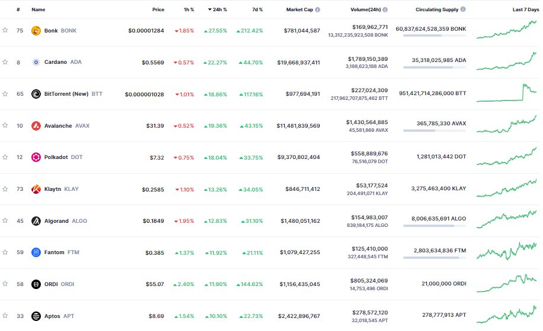543x331 pixels.
Task: Toggle the watchlist star for Cardano
Action: click(x=5, y=62)
